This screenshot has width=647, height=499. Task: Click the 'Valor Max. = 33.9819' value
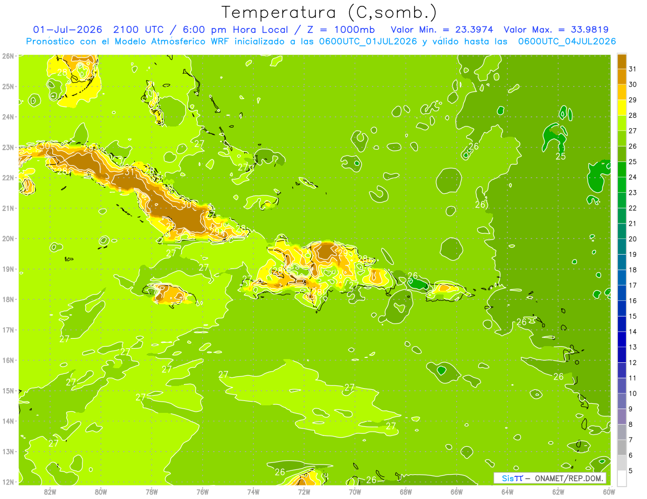556,29
